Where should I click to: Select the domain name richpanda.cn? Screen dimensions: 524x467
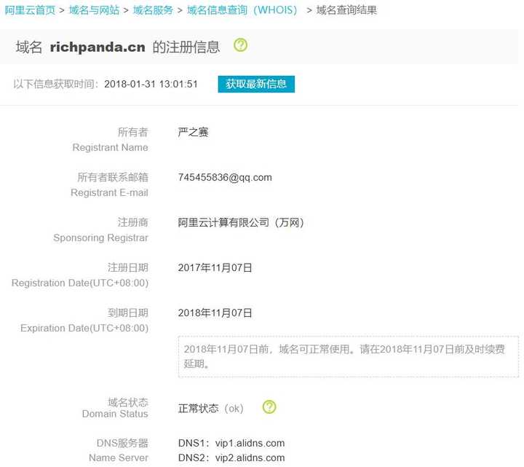[98, 47]
